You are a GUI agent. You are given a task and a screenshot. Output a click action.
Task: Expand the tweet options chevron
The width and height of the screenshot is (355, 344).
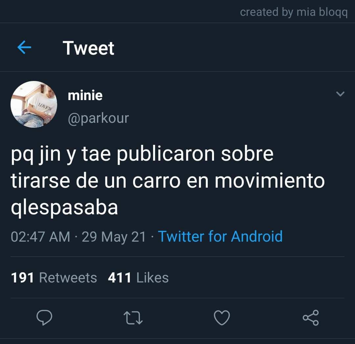click(340, 94)
